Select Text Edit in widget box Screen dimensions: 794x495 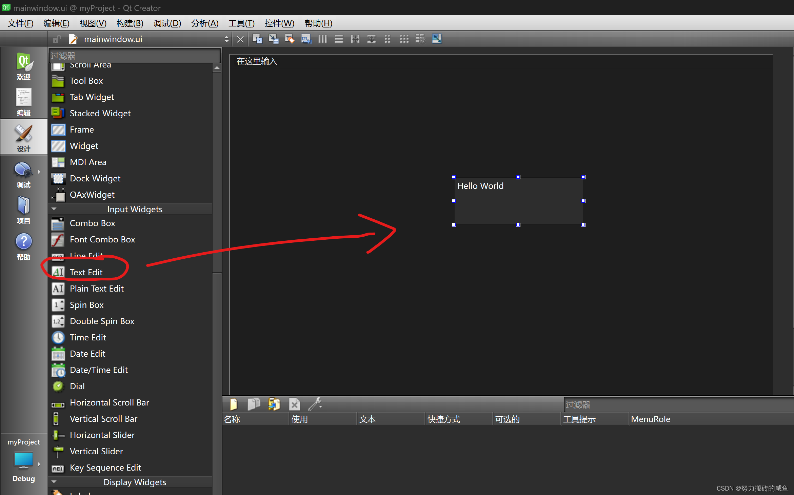click(86, 272)
